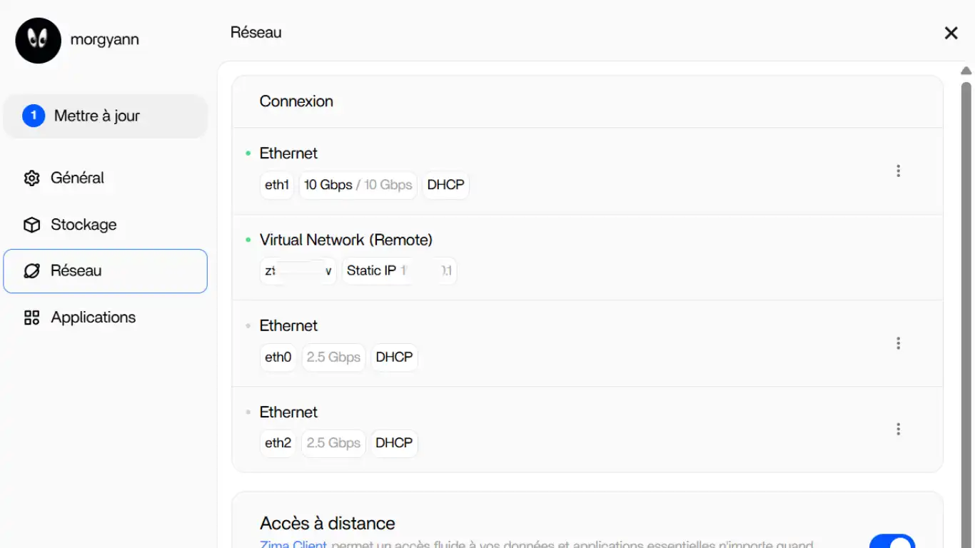Viewport: 975px width, 548px height.
Task: Open the Zima Client link
Action: click(293, 544)
